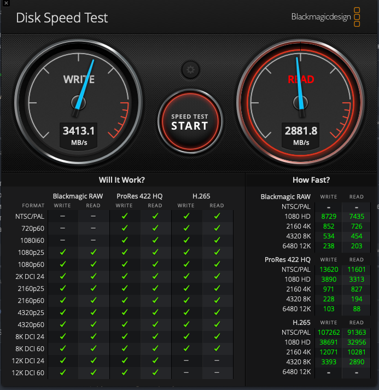The width and height of the screenshot is (379, 390).
Task: Click the 88 ProRes 6480 12K read value
Action: [x=357, y=309]
